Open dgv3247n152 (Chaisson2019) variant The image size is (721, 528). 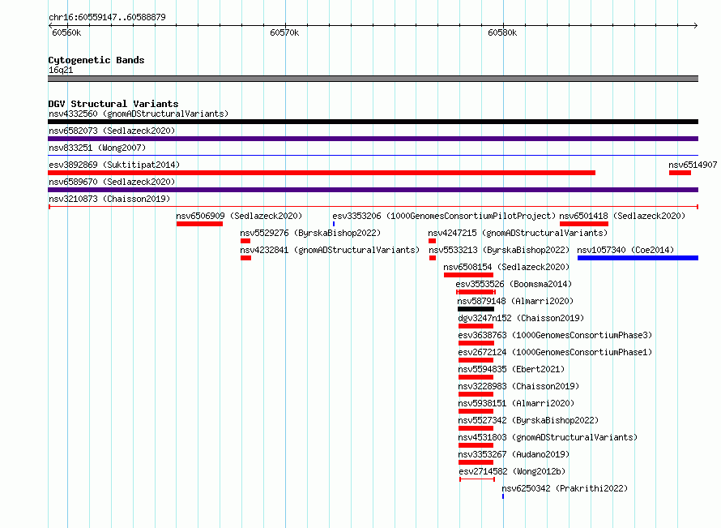click(x=521, y=318)
